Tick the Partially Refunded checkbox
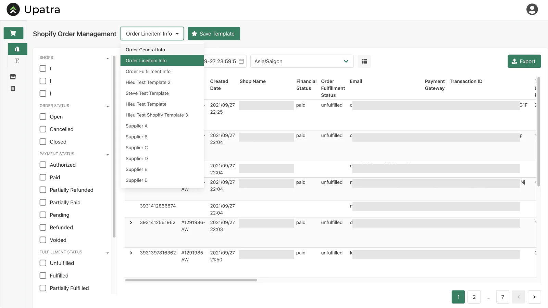 [43, 190]
